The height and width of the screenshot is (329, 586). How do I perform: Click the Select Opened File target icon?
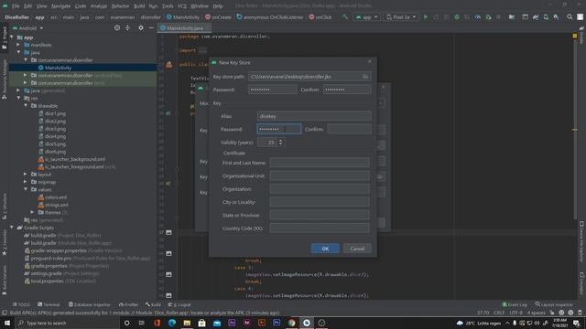117,28
